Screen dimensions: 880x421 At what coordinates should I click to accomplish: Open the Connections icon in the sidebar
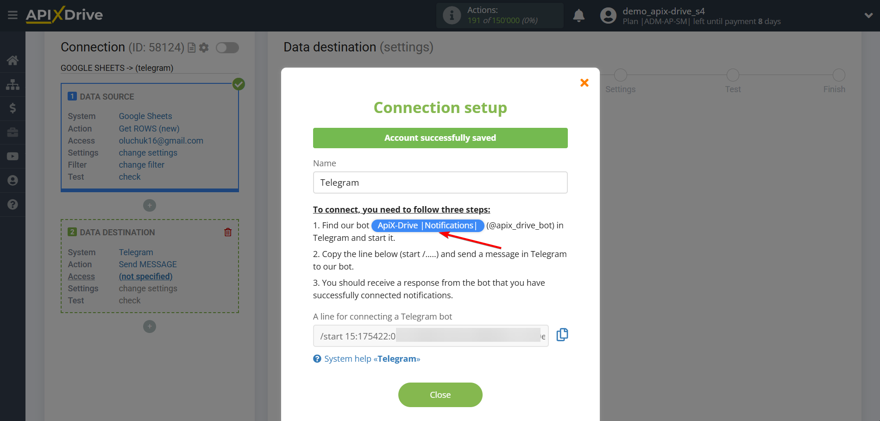click(13, 84)
